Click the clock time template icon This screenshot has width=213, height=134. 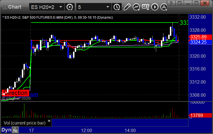tap(116, 7)
